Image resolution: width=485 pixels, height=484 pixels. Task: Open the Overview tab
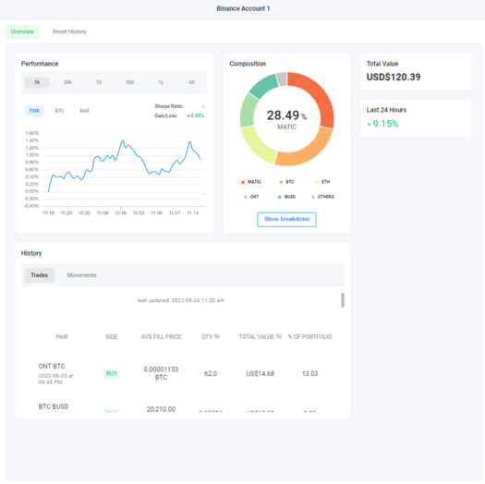click(x=22, y=31)
